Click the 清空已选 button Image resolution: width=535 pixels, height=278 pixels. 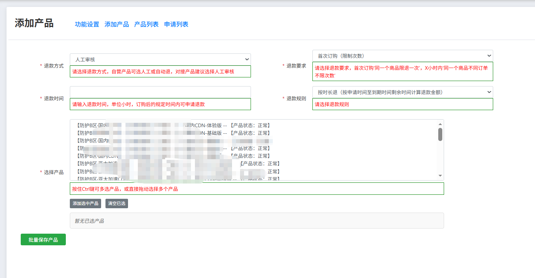click(116, 204)
